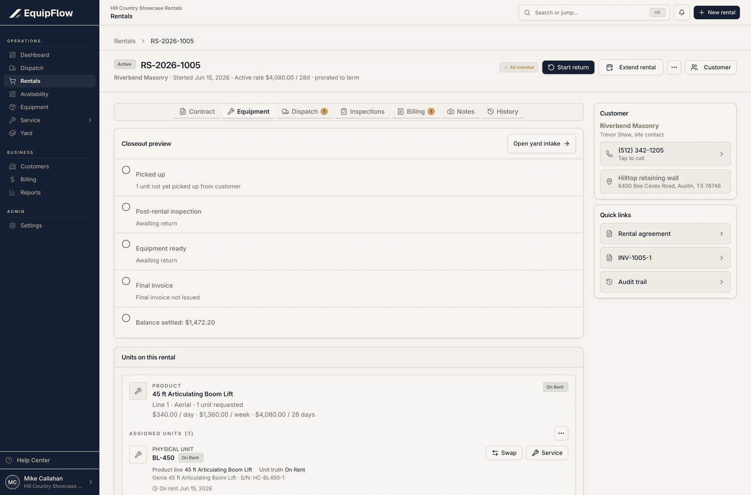Click the location pin for Hilltop retaining wall
Viewport: 751px width, 495px height.
[x=609, y=181]
